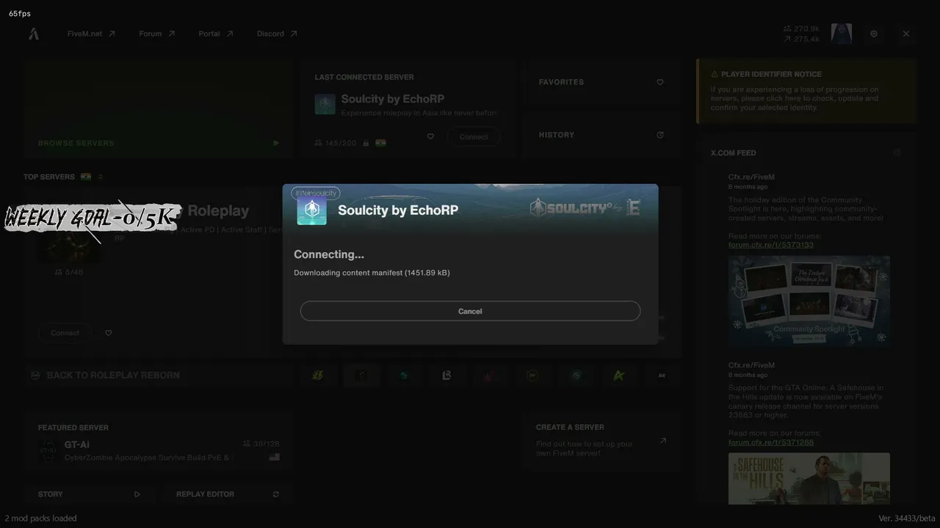Click the lock icon beside 145/200

tap(365, 143)
